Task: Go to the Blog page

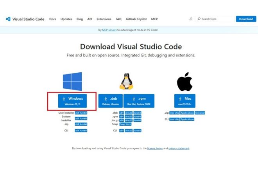Action: tap(80, 19)
